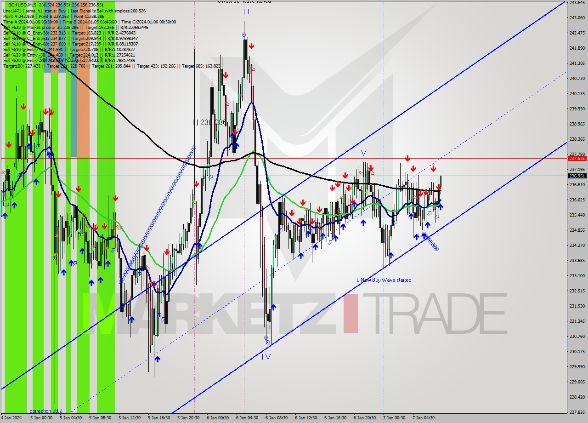Viewport: 588px width, 423px height.
Task: Click the '6 Jan 20:30' time label
Action: click(365, 418)
